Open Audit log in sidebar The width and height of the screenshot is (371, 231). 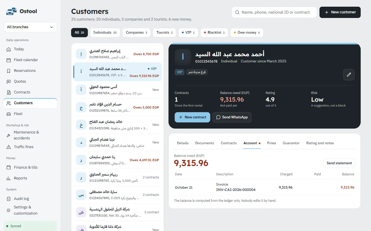pyautogui.click(x=30, y=199)
